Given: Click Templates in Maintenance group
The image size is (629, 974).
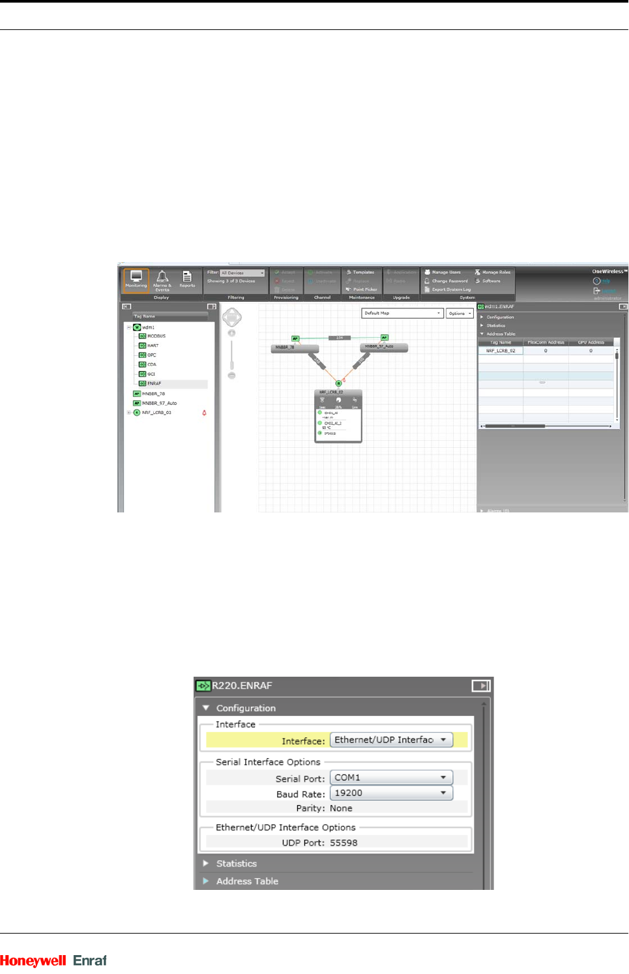Looking at the screenshot, I should (360, 273).
